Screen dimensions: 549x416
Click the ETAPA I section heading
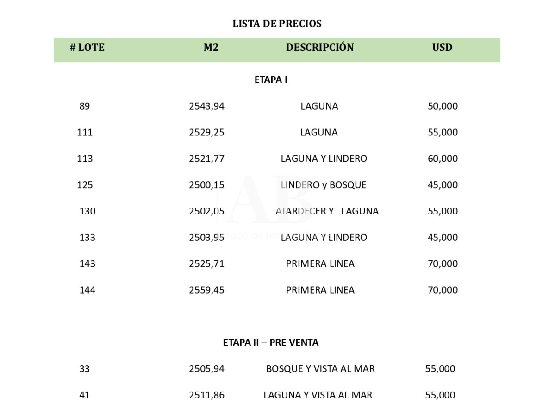coord(271,80)
